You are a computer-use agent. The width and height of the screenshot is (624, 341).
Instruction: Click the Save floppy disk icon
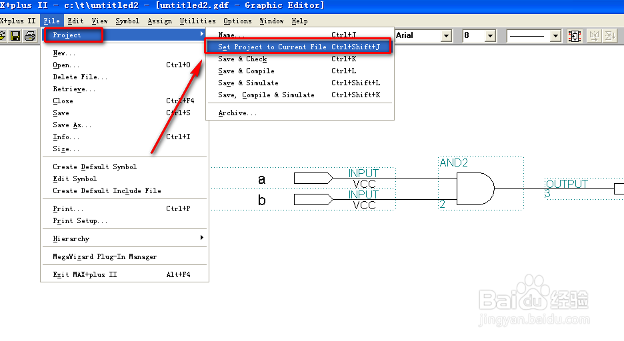click(15, 36)
